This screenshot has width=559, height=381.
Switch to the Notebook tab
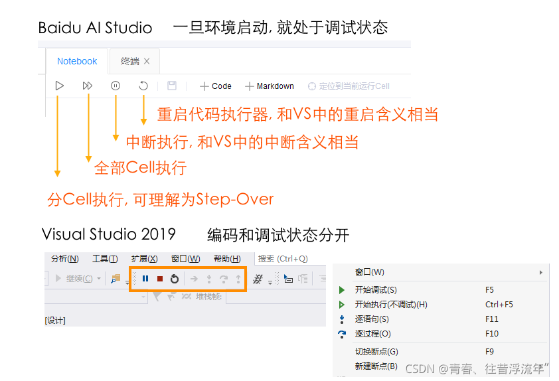pyautogui.click(x=77, y=61)
